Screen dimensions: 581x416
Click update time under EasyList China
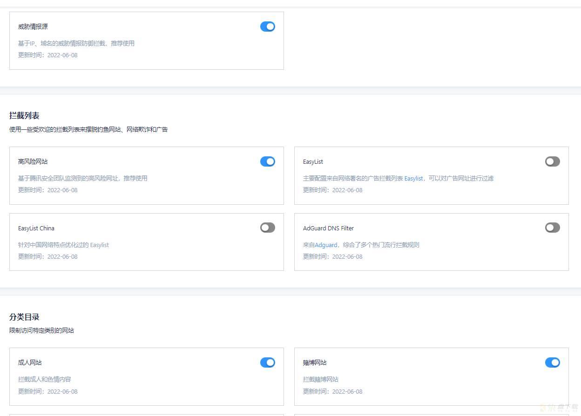48,256
